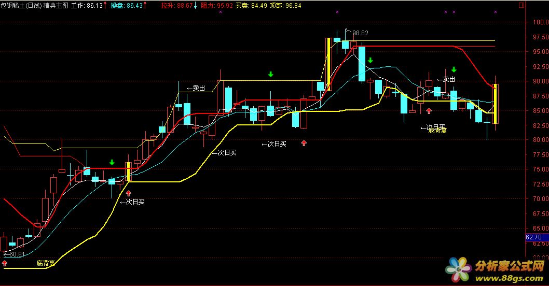This screenshot has width=549, height=286.
Task: Click the 72.50 price axis label
Action: pyautogui.click(x=541, y=184)
